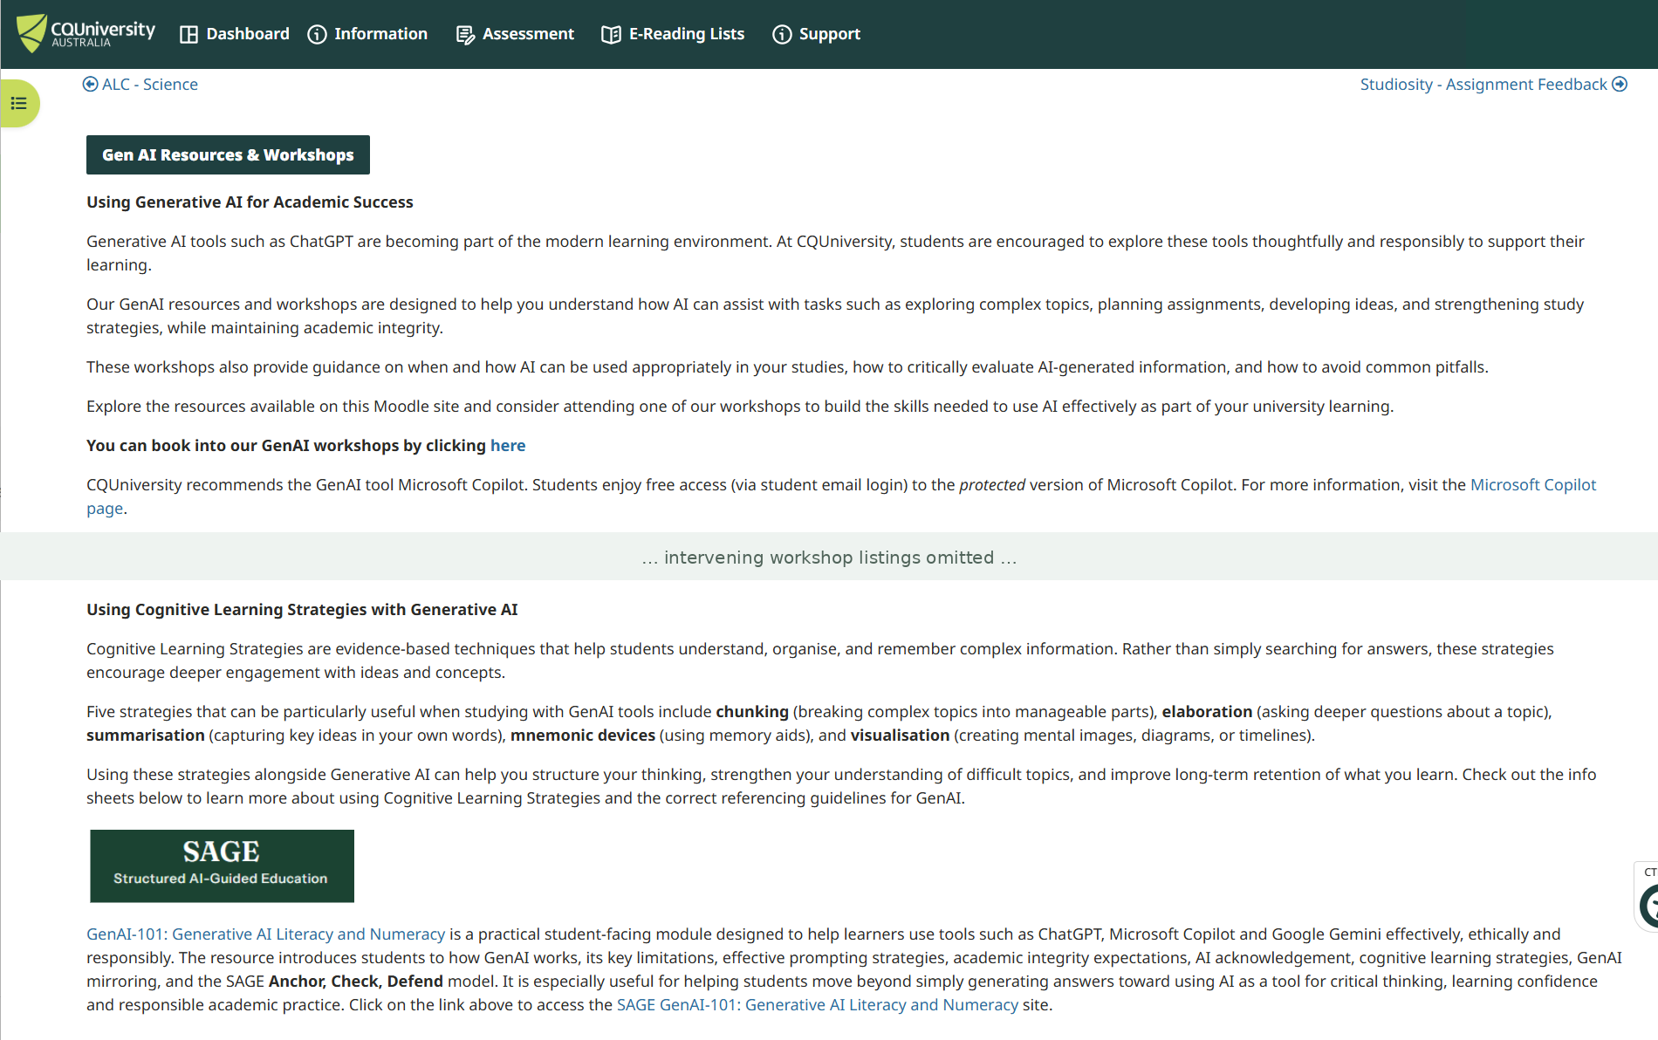Image resolution: width=1658 pixels, height=1040 pixels.
Task: Click the Support info icon
Action: [x=782, y=34]
